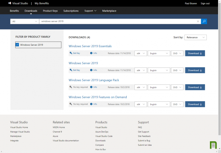Viewport: 221px width, 153px height.
Task: Click the FAQ footer link
Action: pyautogui.click(x=140, y=127)
